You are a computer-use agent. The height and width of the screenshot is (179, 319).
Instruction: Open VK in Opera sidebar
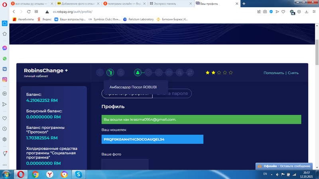5,69
